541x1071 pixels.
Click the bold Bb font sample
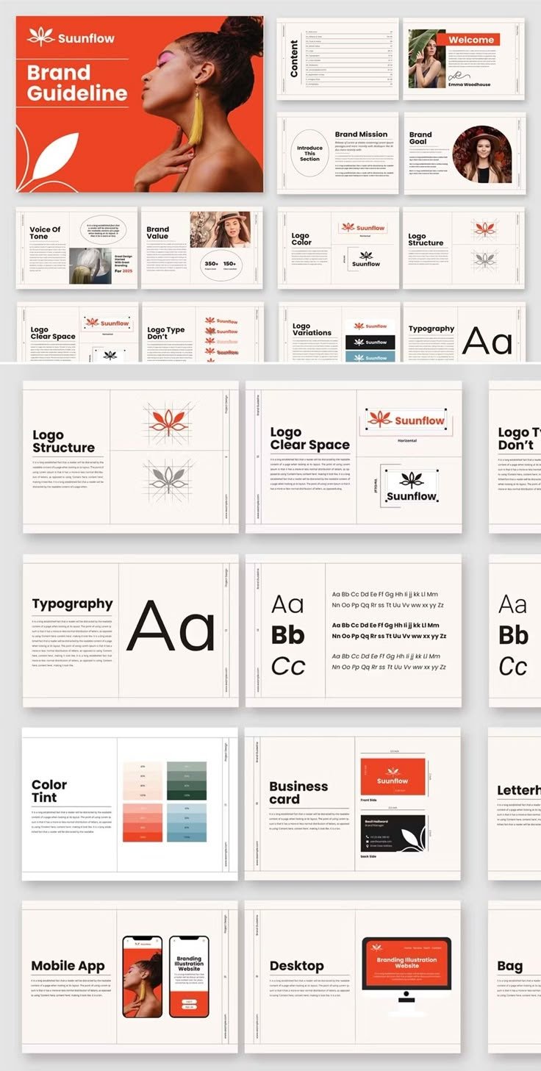[287, 635]
